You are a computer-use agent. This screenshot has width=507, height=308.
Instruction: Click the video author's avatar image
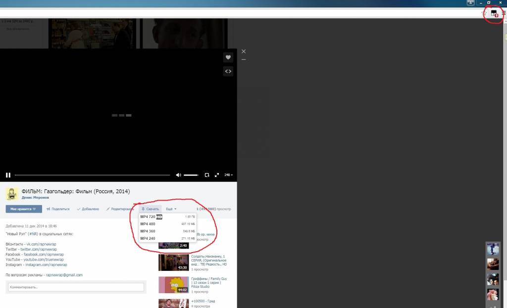coord(12,194)
